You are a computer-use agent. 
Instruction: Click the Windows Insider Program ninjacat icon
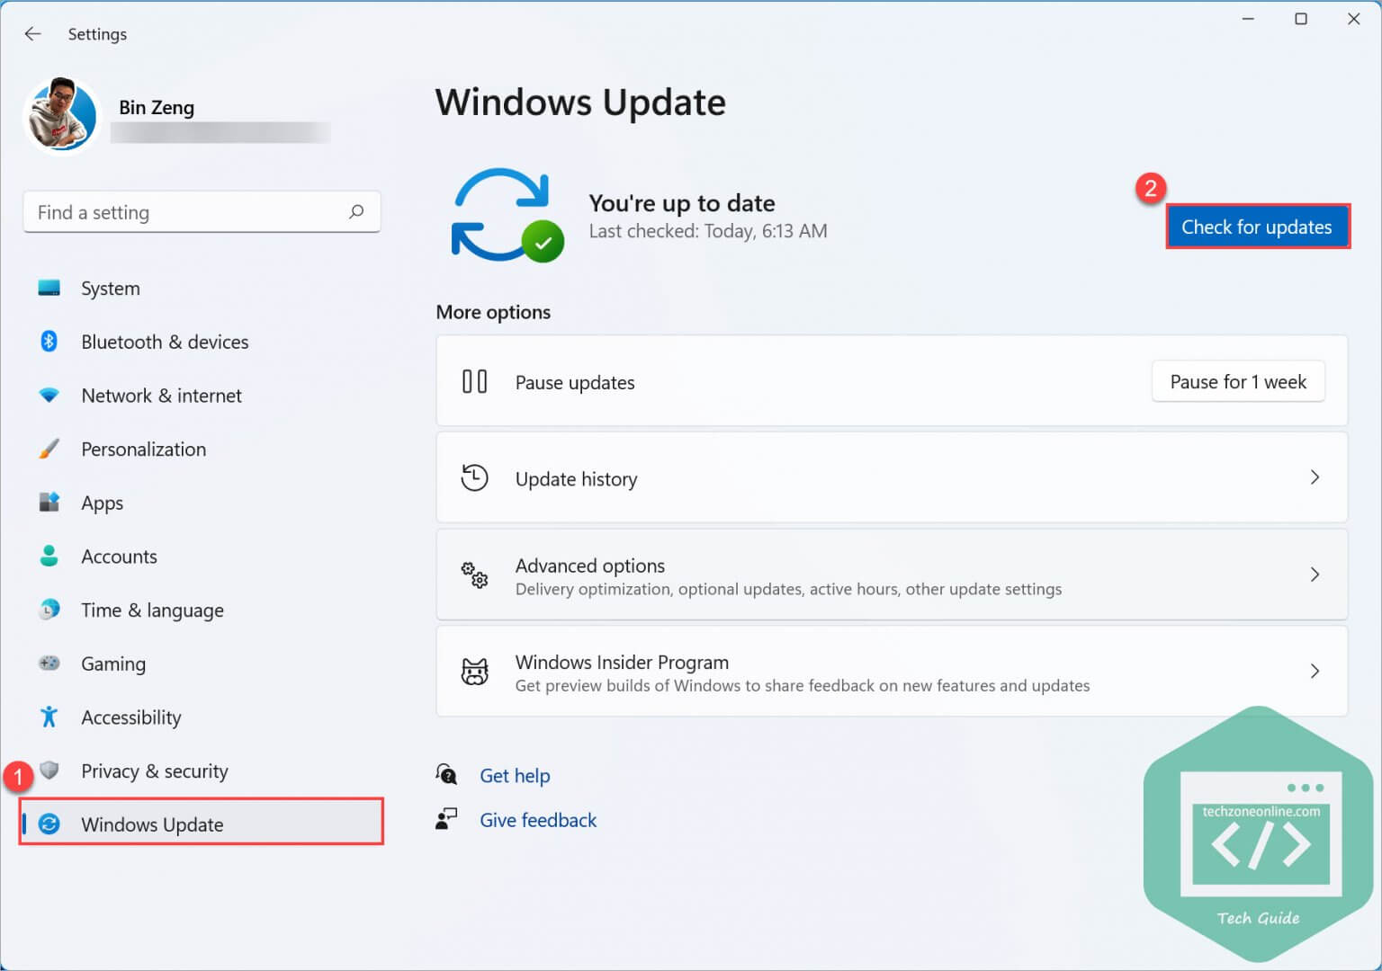pyautogui.click(x=474, y=671)
